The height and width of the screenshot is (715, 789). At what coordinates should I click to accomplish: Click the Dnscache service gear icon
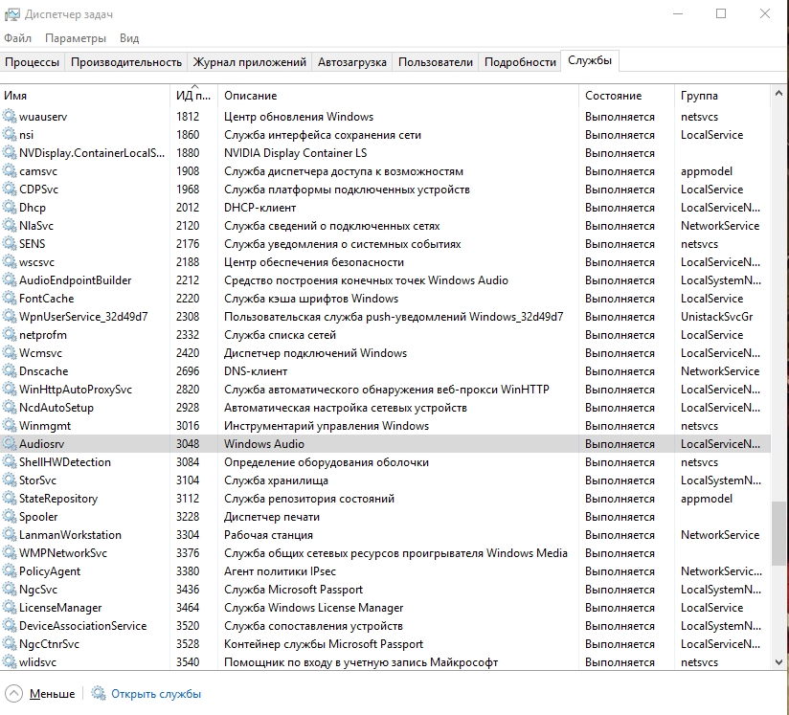(x=10, y=371)
